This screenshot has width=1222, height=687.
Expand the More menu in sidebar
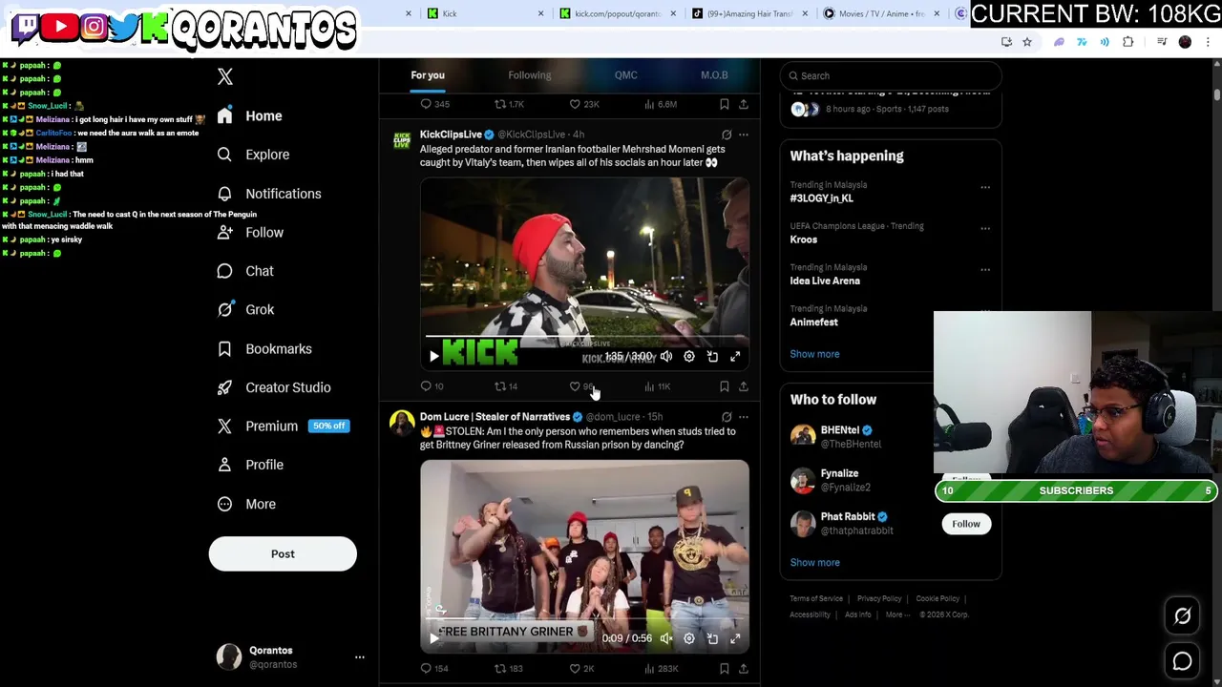click(x=246, y=504)
